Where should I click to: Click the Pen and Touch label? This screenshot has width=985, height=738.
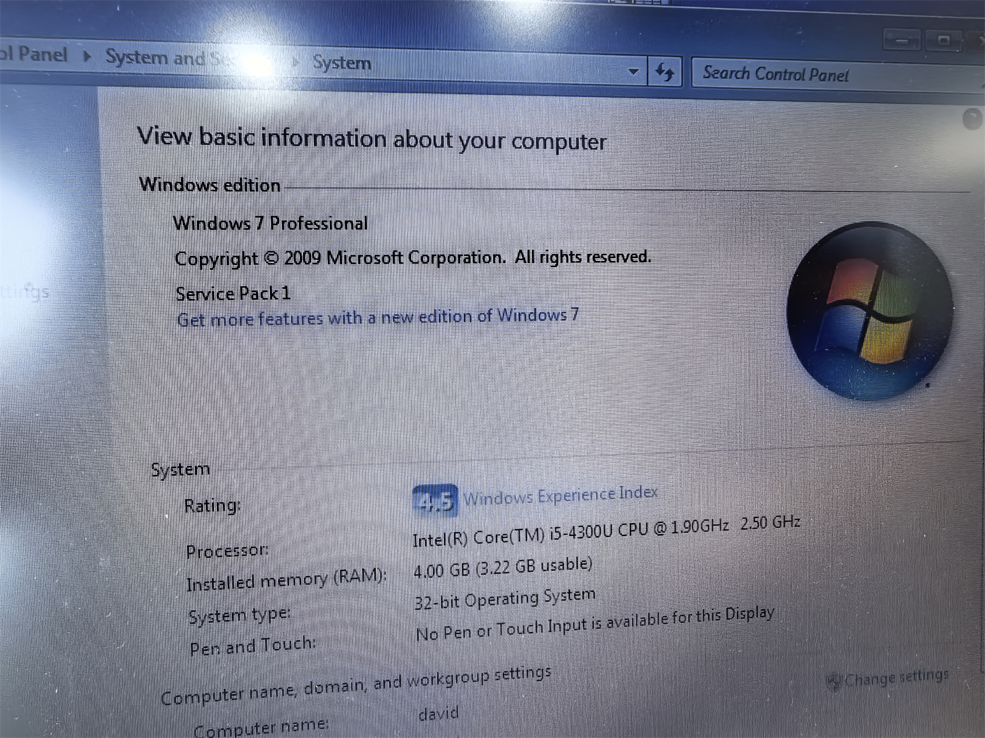pos(253,646)
